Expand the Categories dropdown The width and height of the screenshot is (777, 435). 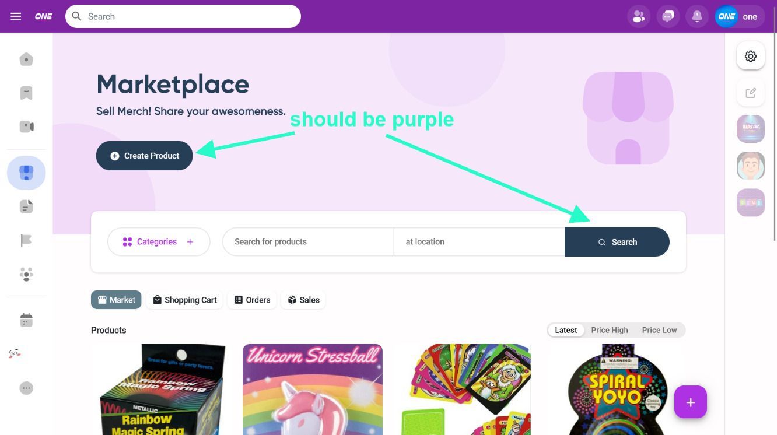pos(159,241)
